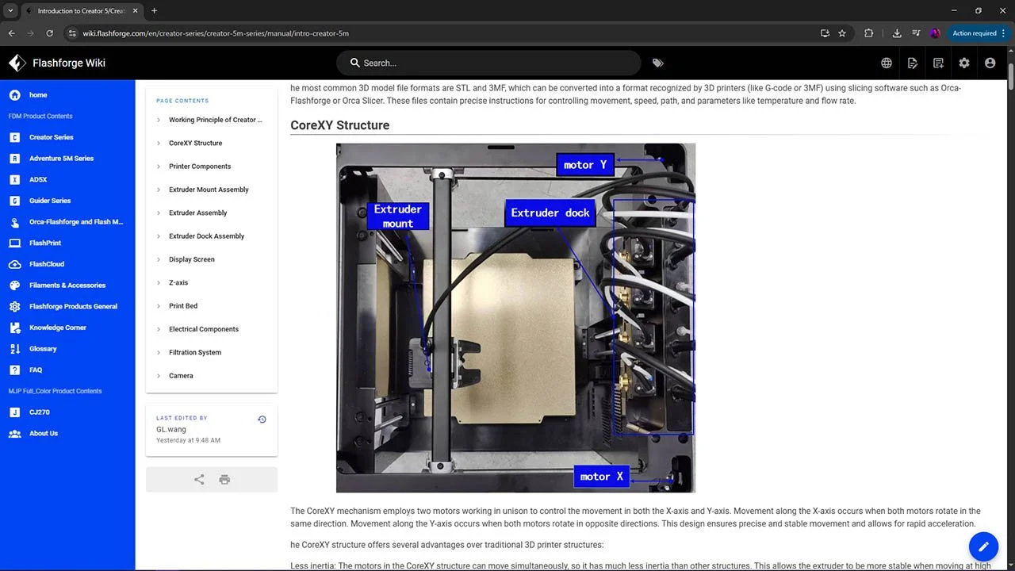
Task: Go to Camera section link
Action: pos(181,376)
